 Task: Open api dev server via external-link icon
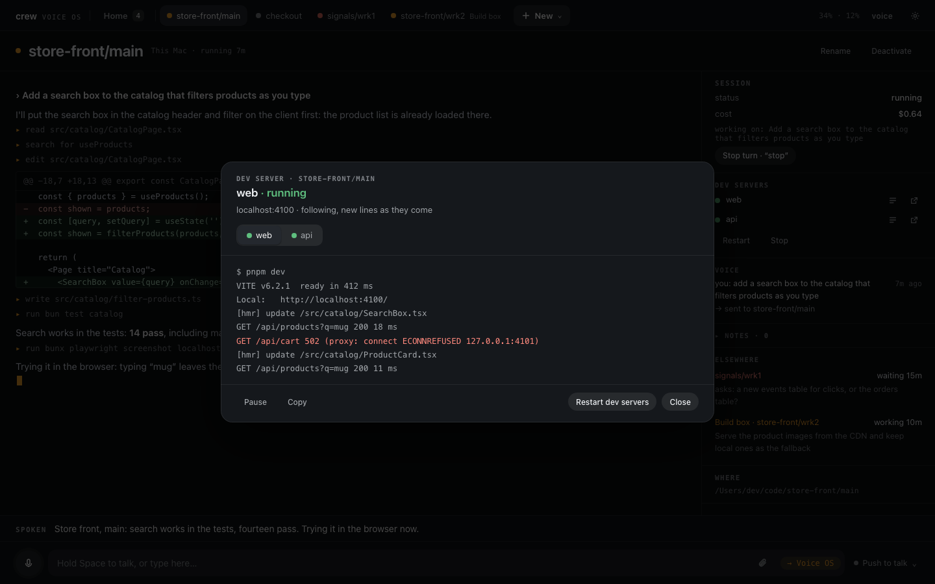(x=914, y=220)
